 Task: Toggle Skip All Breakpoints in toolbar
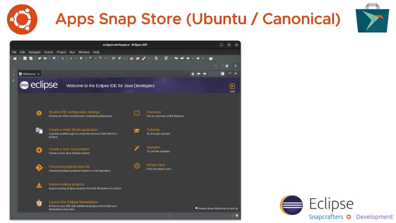[x=62, y=58]
